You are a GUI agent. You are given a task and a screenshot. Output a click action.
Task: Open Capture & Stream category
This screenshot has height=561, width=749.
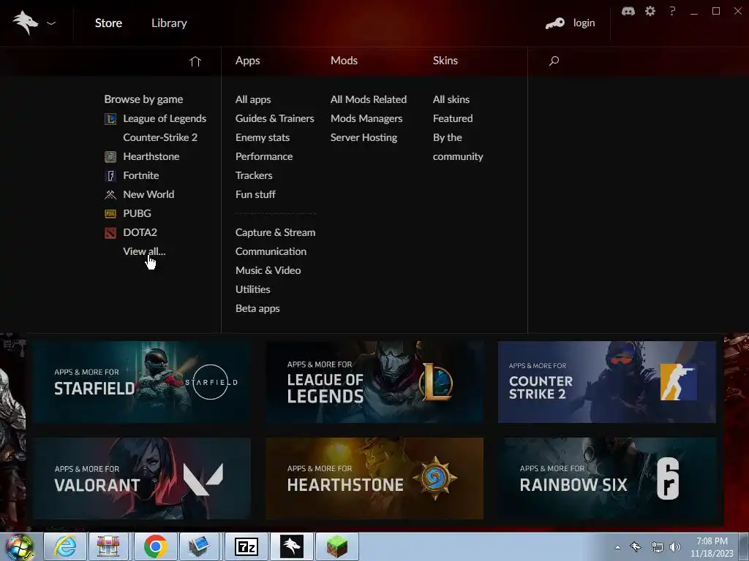point(275,232)
